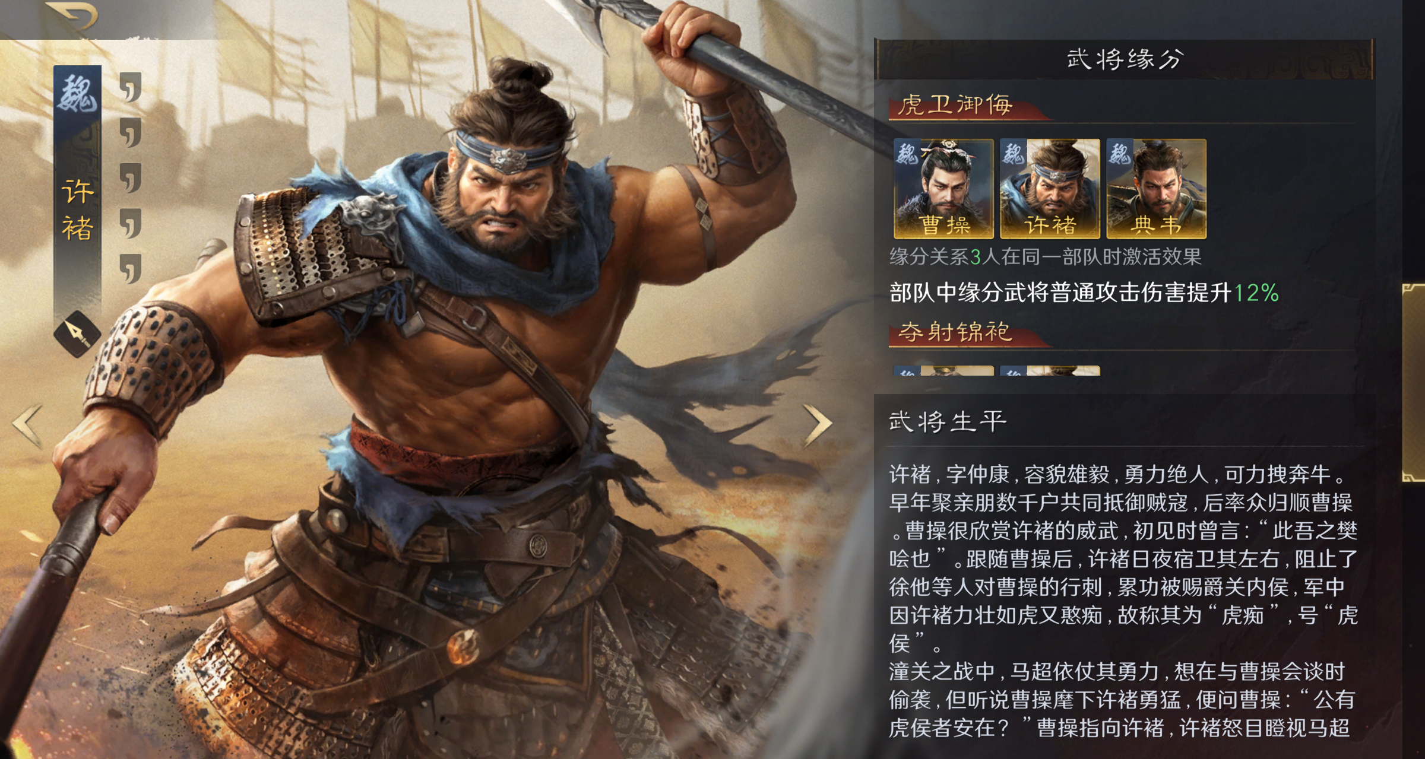Open 许褚 portrait in bond list

(x=1050, y=189)
